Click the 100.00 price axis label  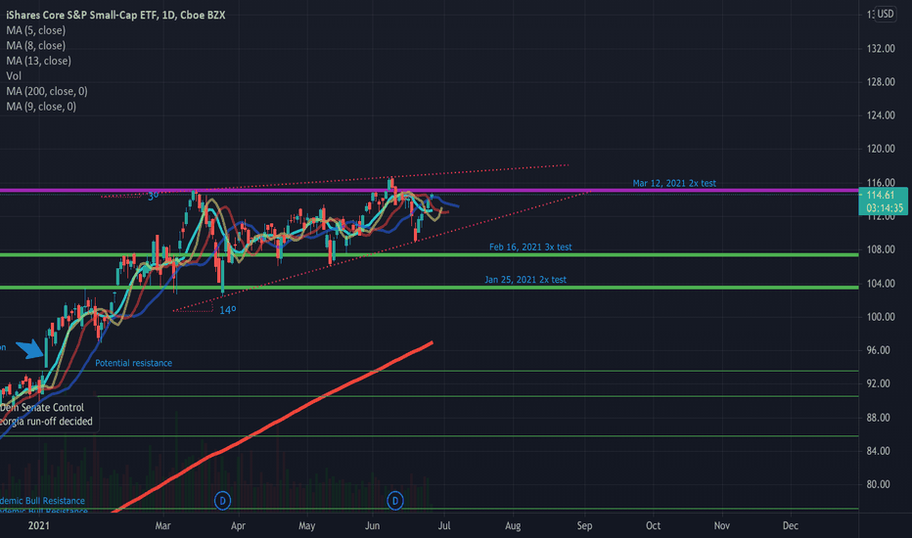point(881,317)
